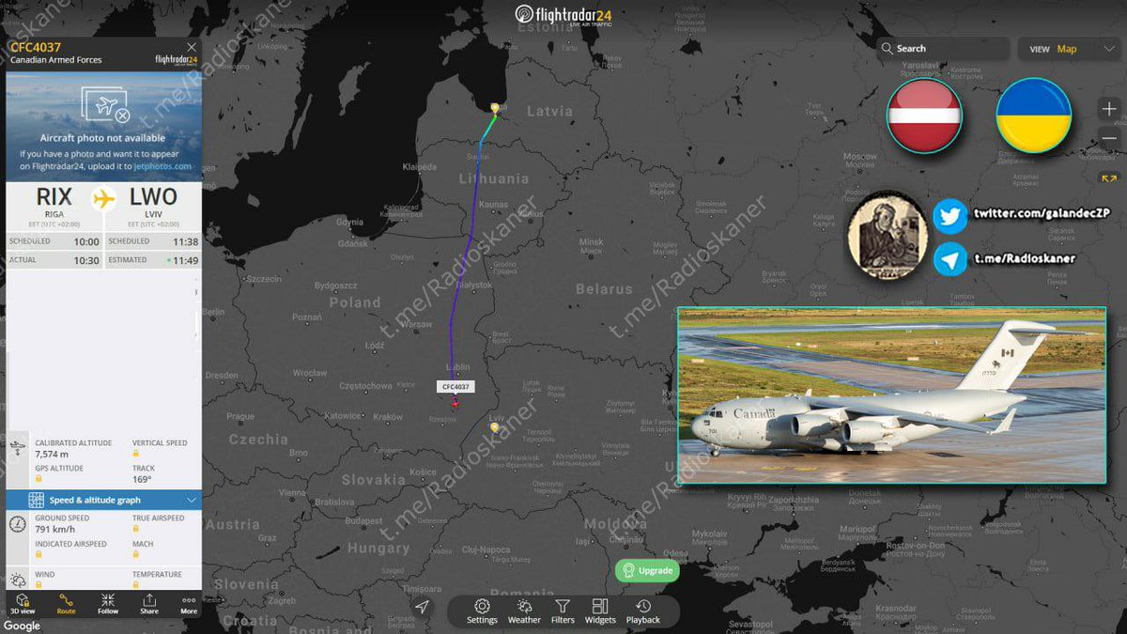
Task: Click the calibrated altitude 7,574 m value
Action: point(52,455)
